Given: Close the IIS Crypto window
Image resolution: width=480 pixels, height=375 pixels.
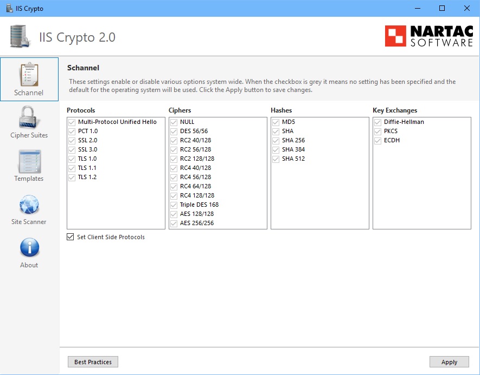Looking at the screenshot, I should click(x=467, y=8).
